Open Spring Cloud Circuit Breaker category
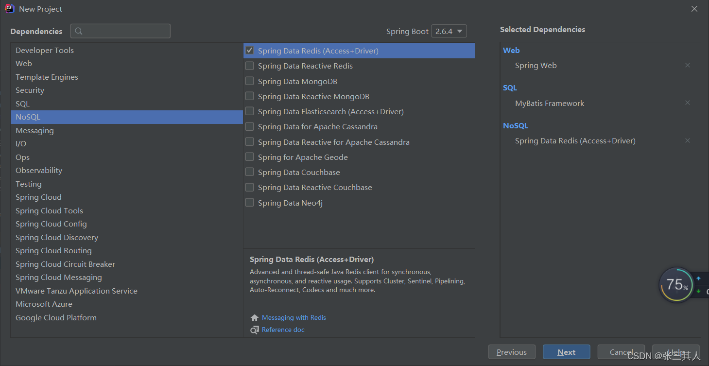709x366 pixels. 126,264
